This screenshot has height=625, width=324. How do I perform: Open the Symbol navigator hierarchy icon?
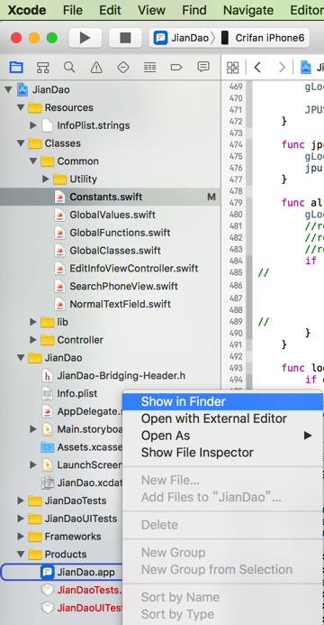[43, 67]
